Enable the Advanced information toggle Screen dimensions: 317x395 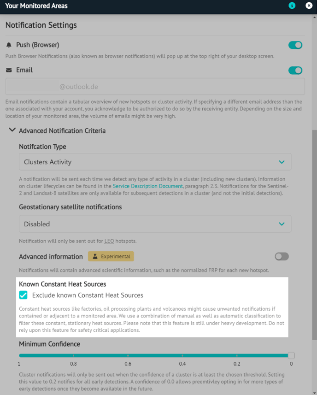pos(282,256)
